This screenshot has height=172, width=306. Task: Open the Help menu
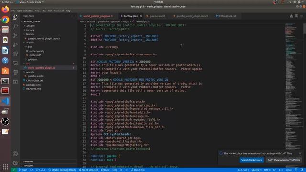68,11
